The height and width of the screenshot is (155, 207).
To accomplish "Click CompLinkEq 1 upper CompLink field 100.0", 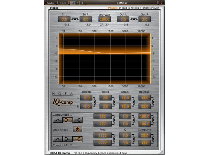I will click(x=145, y=116).
